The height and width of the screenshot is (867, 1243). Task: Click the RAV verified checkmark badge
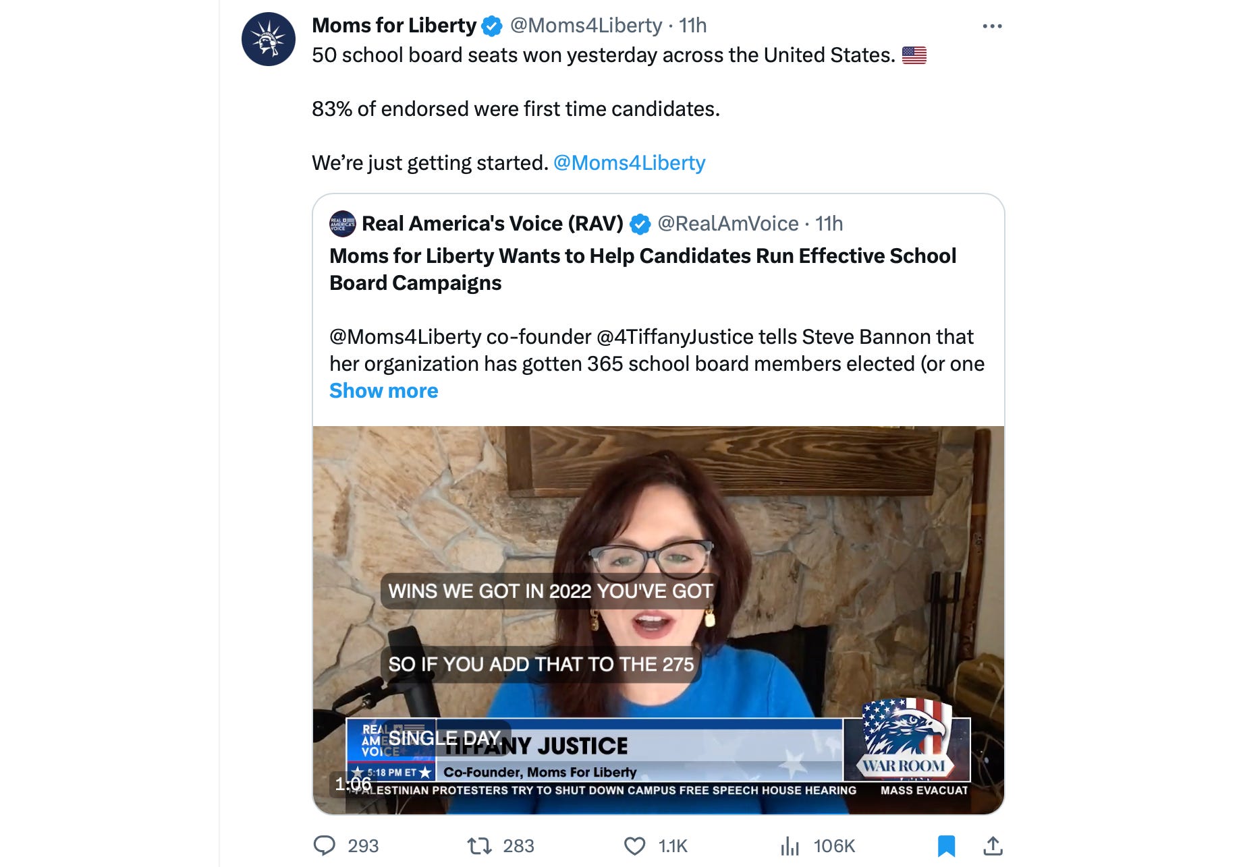click(x=640, y=224)
